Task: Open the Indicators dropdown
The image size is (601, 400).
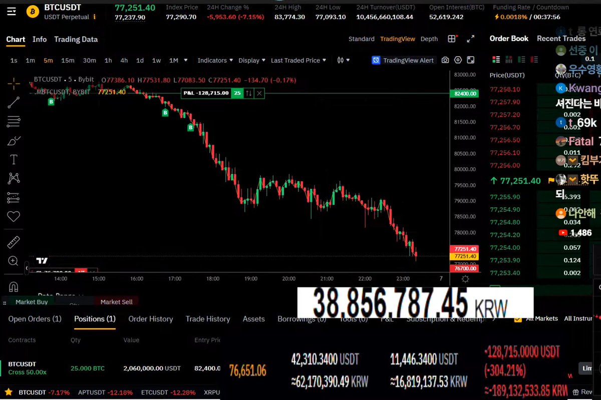Action: pyautogui.click(x=215, y=60)
